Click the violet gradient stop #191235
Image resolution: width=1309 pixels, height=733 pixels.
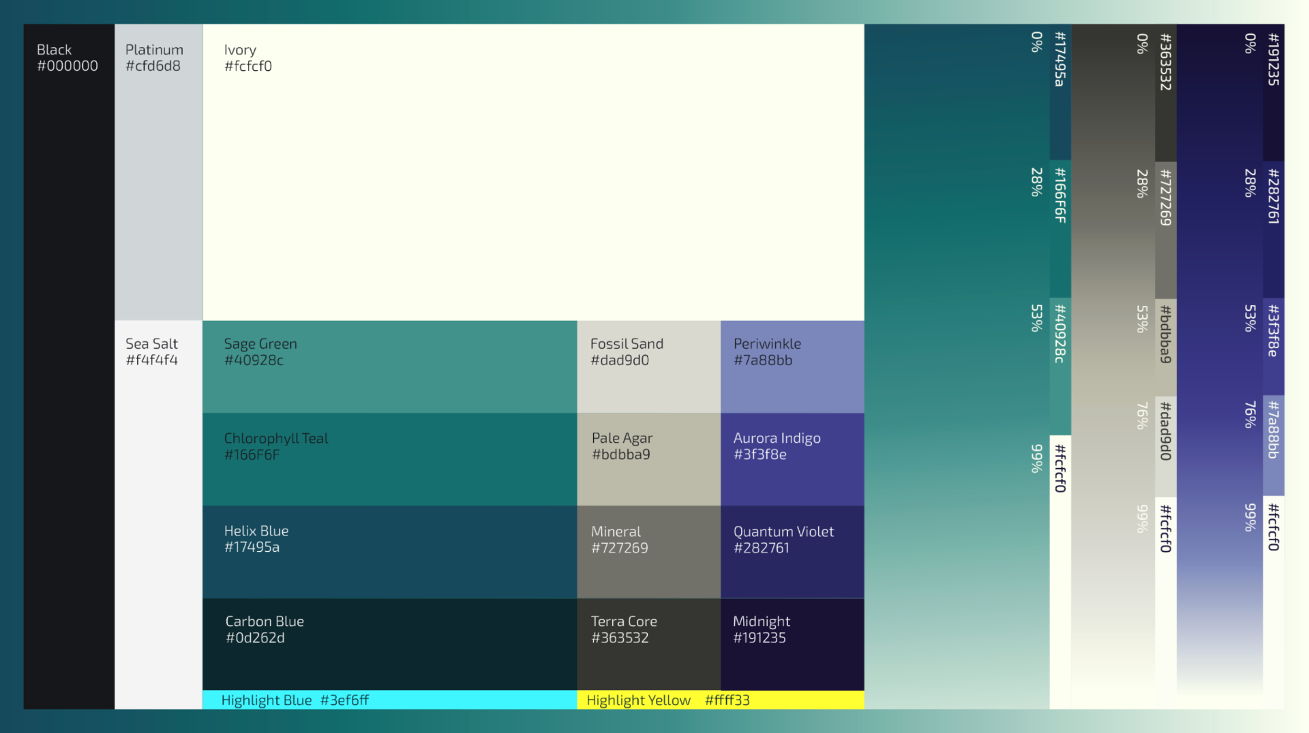point(1274,93)
